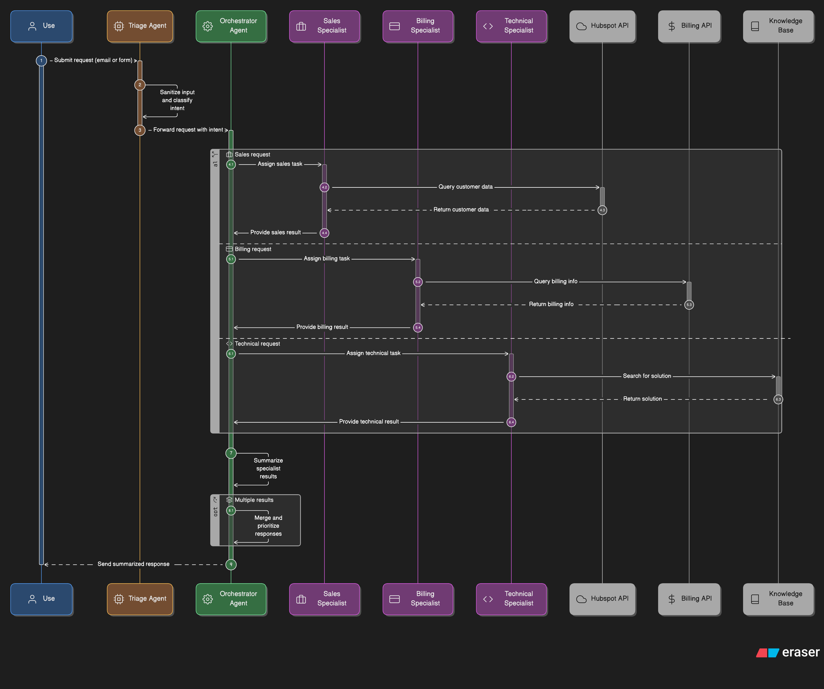The width and height of the screenshot is (824, 689).
Task: Click the briefcase icon in top Sales Specialist box
Action: (301, 26)
